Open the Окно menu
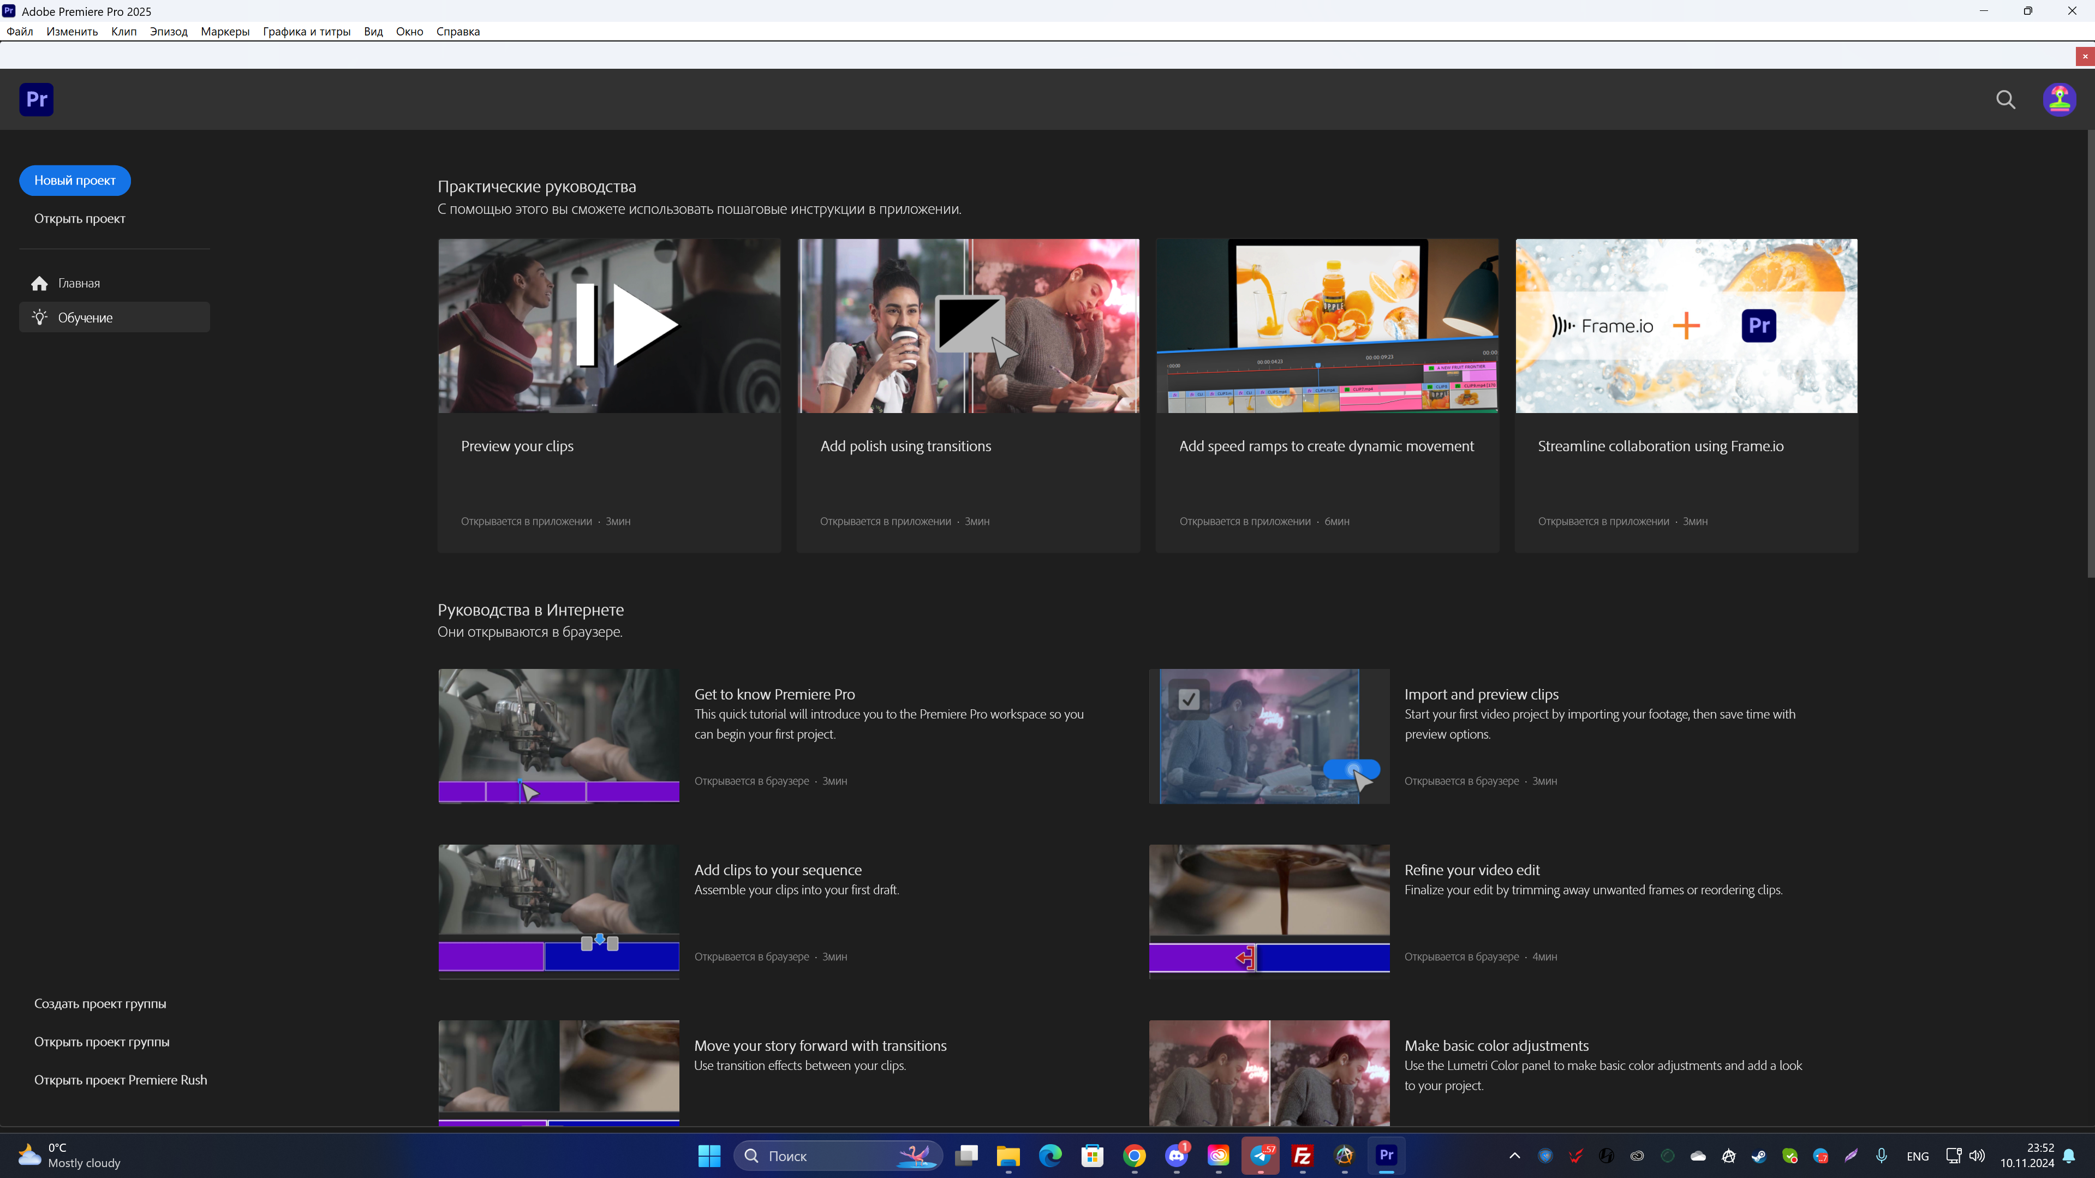 pos(409,32)
